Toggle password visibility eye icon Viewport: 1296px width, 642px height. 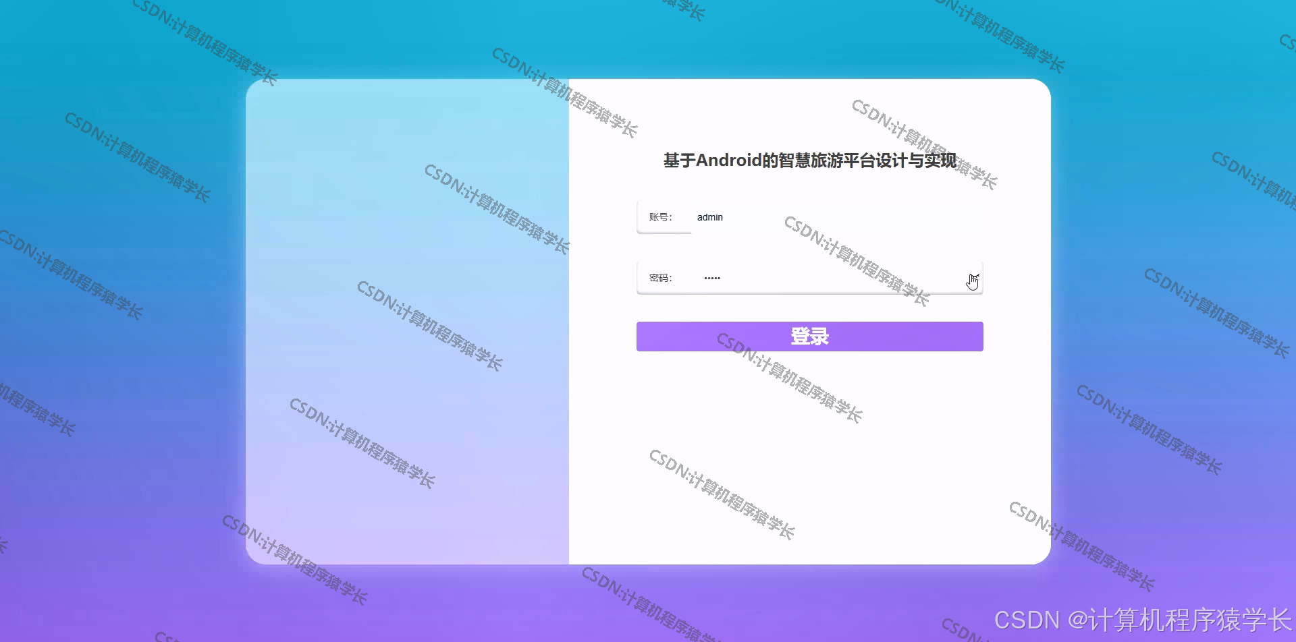[x=973, y=278]
